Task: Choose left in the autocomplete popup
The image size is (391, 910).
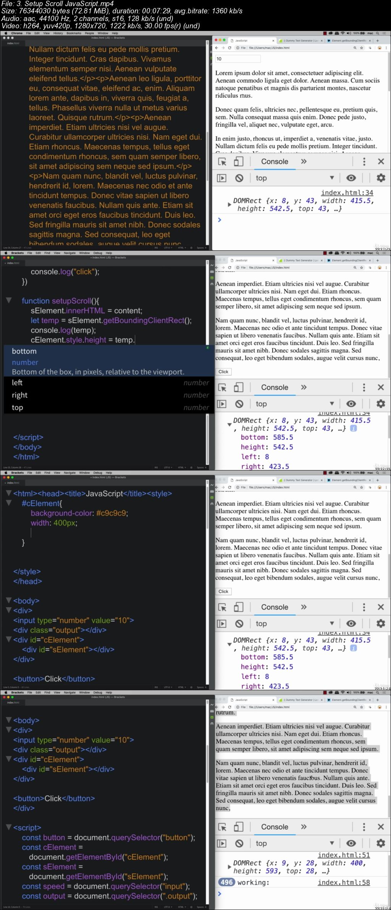Action: (x=108, y=383)
